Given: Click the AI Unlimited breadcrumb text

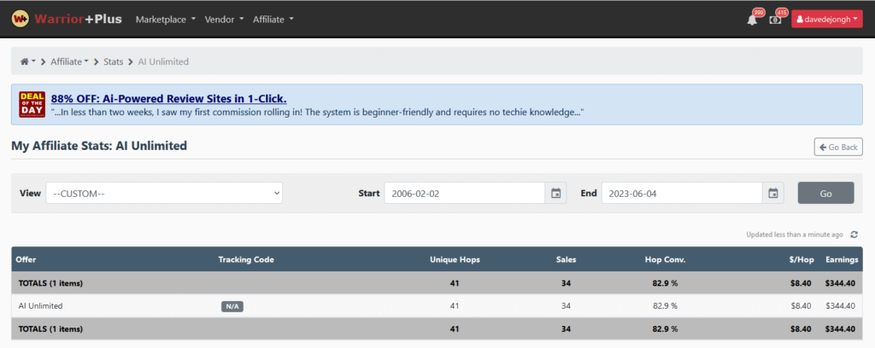Looking at the screenshot, I should pyautogui.click(x=163, y=61).
